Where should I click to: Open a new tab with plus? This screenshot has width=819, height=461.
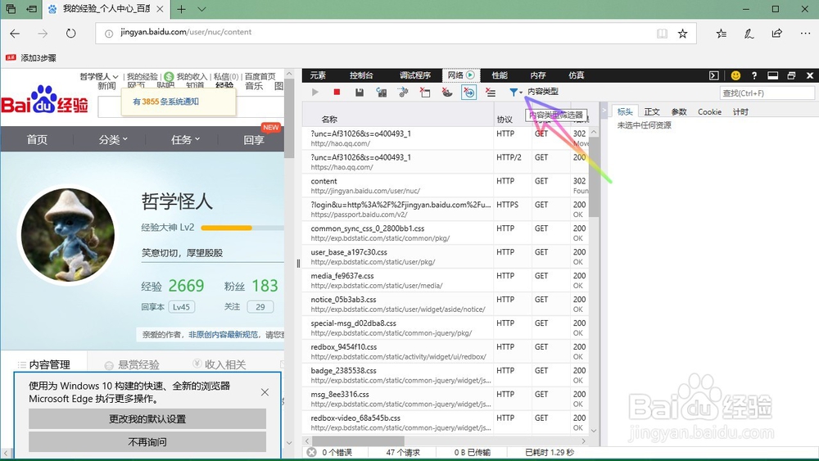(181, 9)
